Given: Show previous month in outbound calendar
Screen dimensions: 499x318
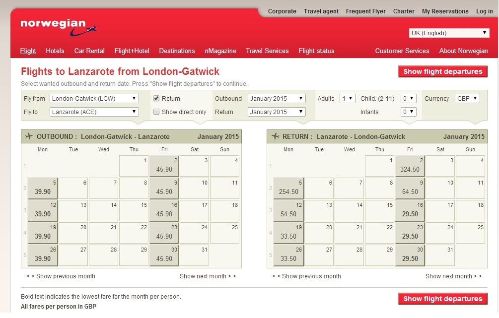Looking at the screenshot, I should tap(61, 276).
